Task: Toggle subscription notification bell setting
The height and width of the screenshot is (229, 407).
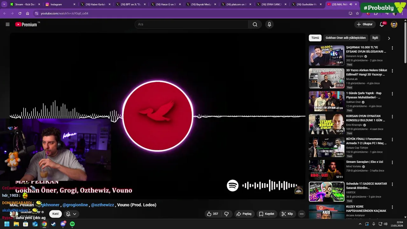Action: pyautogui.click(x=68, y=214)
